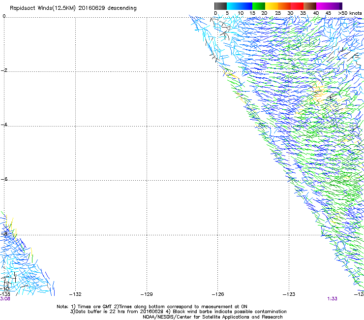Image resolution: width=364 pixels, height=320 pixels.
Task: Click the '20160629' date in the title
Action: 91,8
